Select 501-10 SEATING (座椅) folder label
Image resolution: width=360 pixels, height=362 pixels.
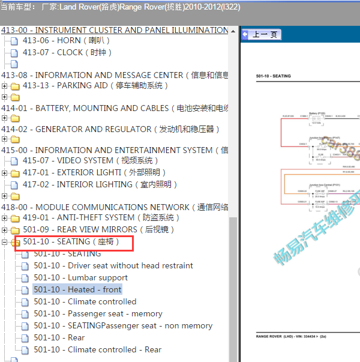tap(71, 242)
